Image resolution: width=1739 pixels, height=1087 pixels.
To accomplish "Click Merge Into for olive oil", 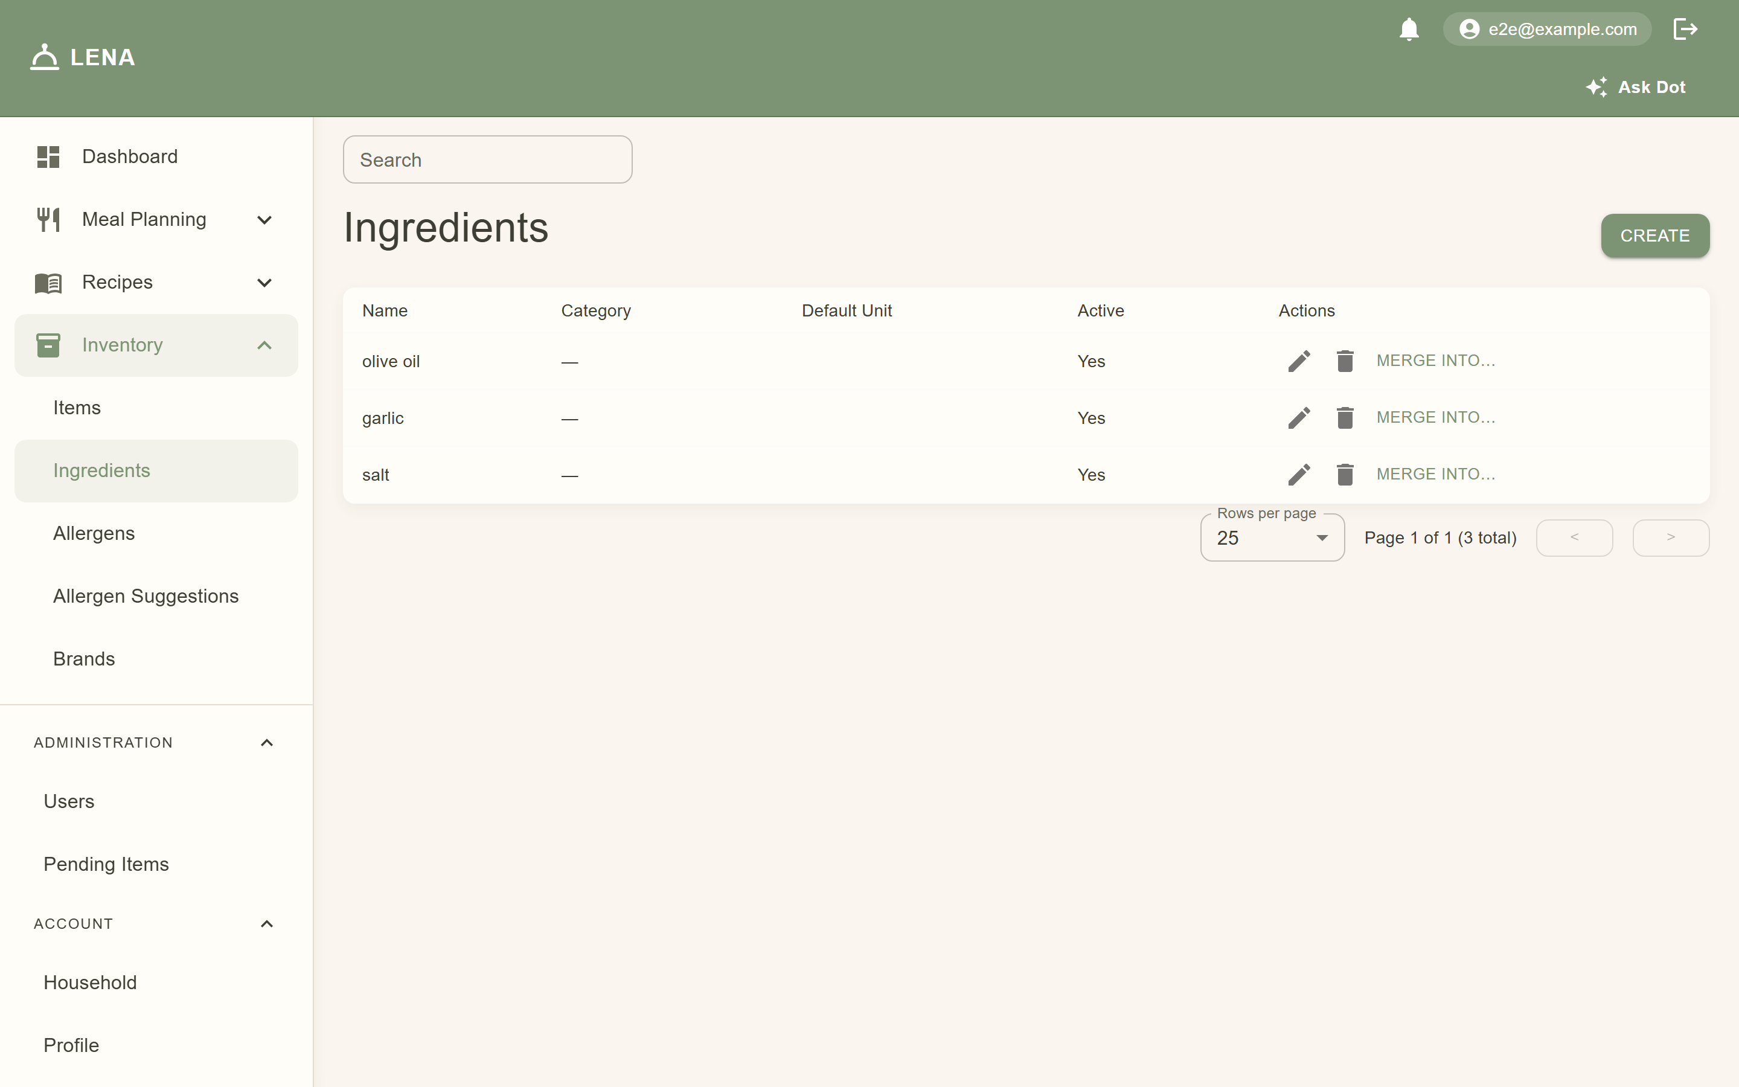I will pyautogui.click(x=1436, y=361).
